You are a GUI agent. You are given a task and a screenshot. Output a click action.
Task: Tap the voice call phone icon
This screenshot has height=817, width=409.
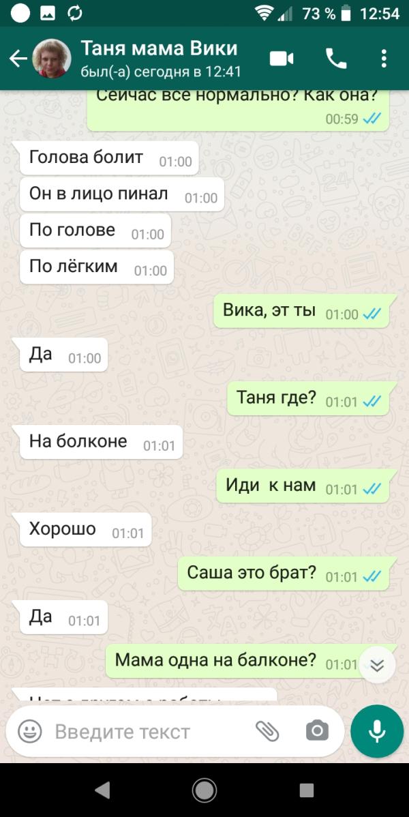(x=336, y=59)
